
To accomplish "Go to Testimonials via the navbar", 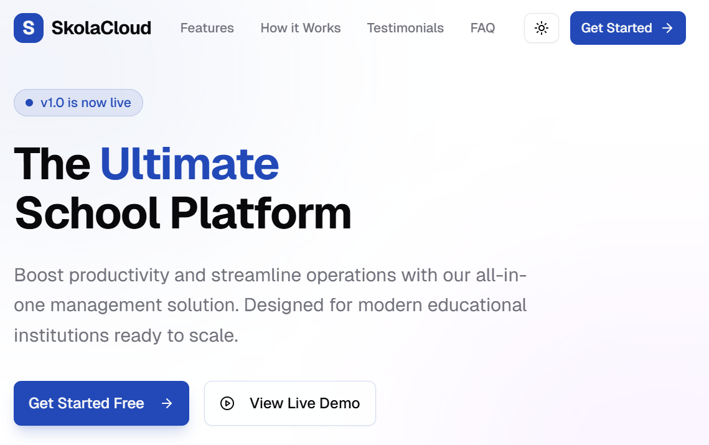I will tap(405, 28).
